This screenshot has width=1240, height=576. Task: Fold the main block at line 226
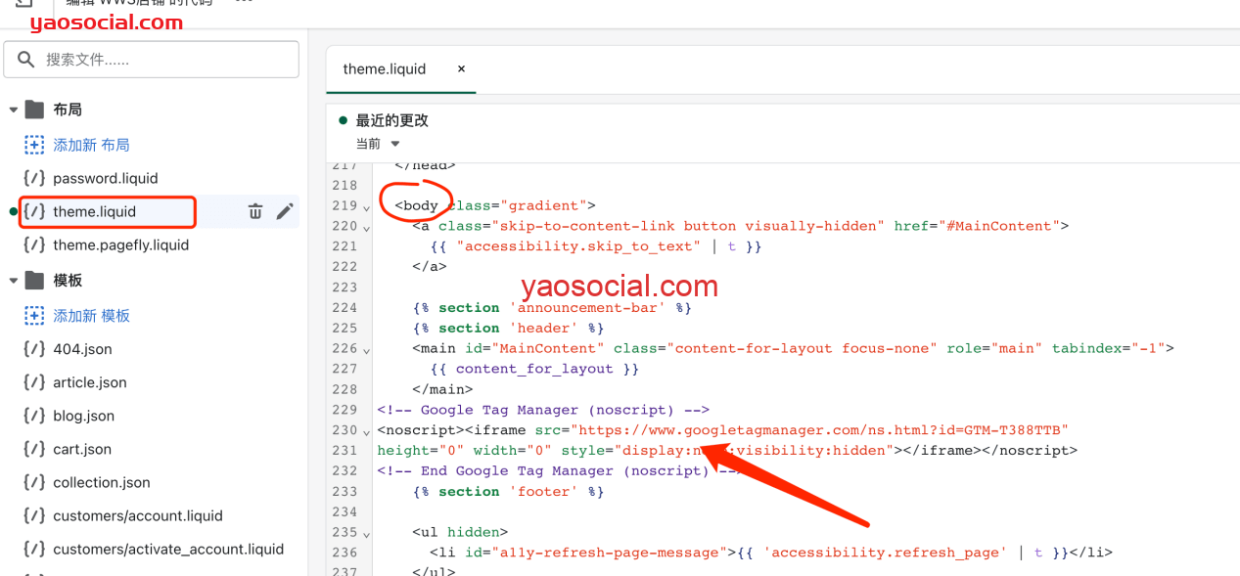click(x=366, y=350)
